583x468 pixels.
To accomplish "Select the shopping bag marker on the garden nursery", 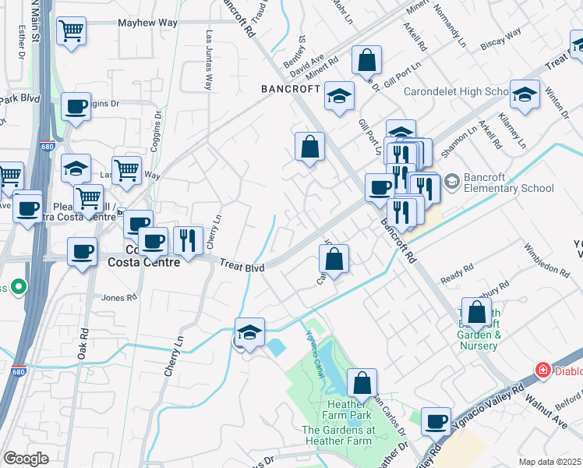I will 477,314.
